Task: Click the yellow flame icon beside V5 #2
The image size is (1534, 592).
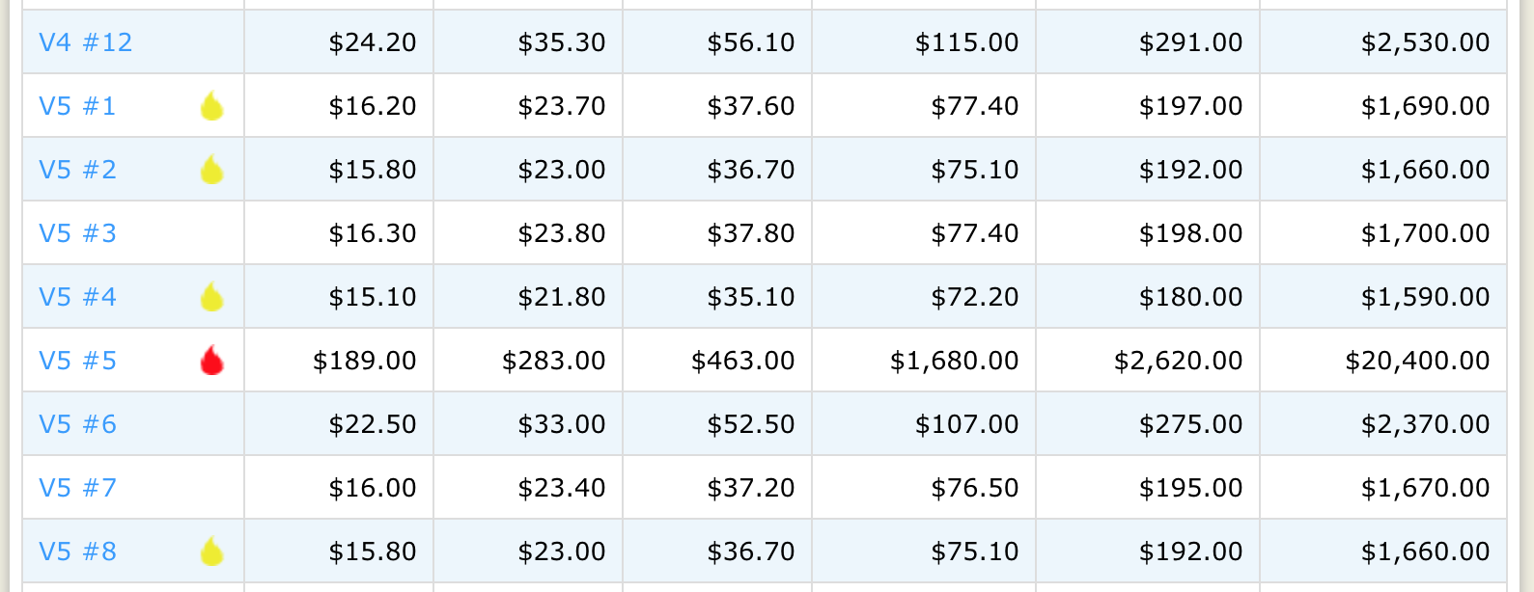Action: 211,169
